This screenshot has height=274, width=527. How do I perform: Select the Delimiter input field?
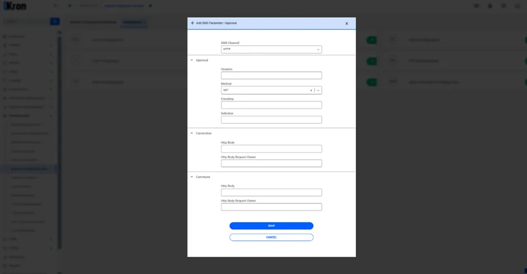[x=271, y=120]
